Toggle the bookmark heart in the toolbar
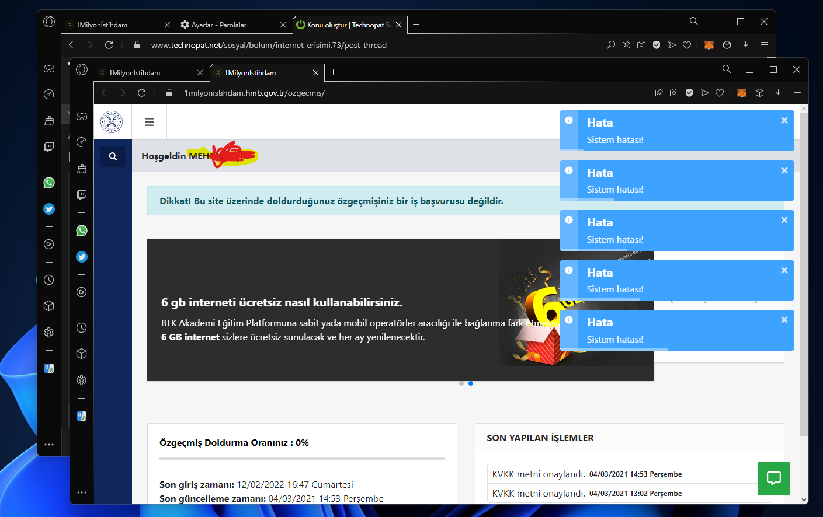 point(720,92)
